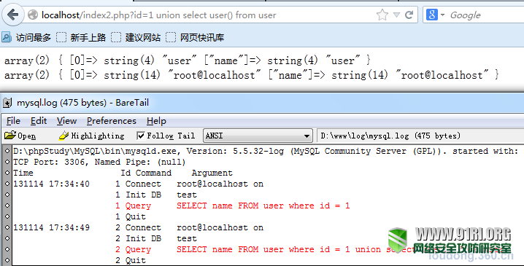
Task: Open BareTail Preferences menu
Action: point(111,121)
